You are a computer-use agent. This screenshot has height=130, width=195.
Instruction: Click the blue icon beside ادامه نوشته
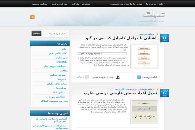pyautogui.click(x=139, y=77)
